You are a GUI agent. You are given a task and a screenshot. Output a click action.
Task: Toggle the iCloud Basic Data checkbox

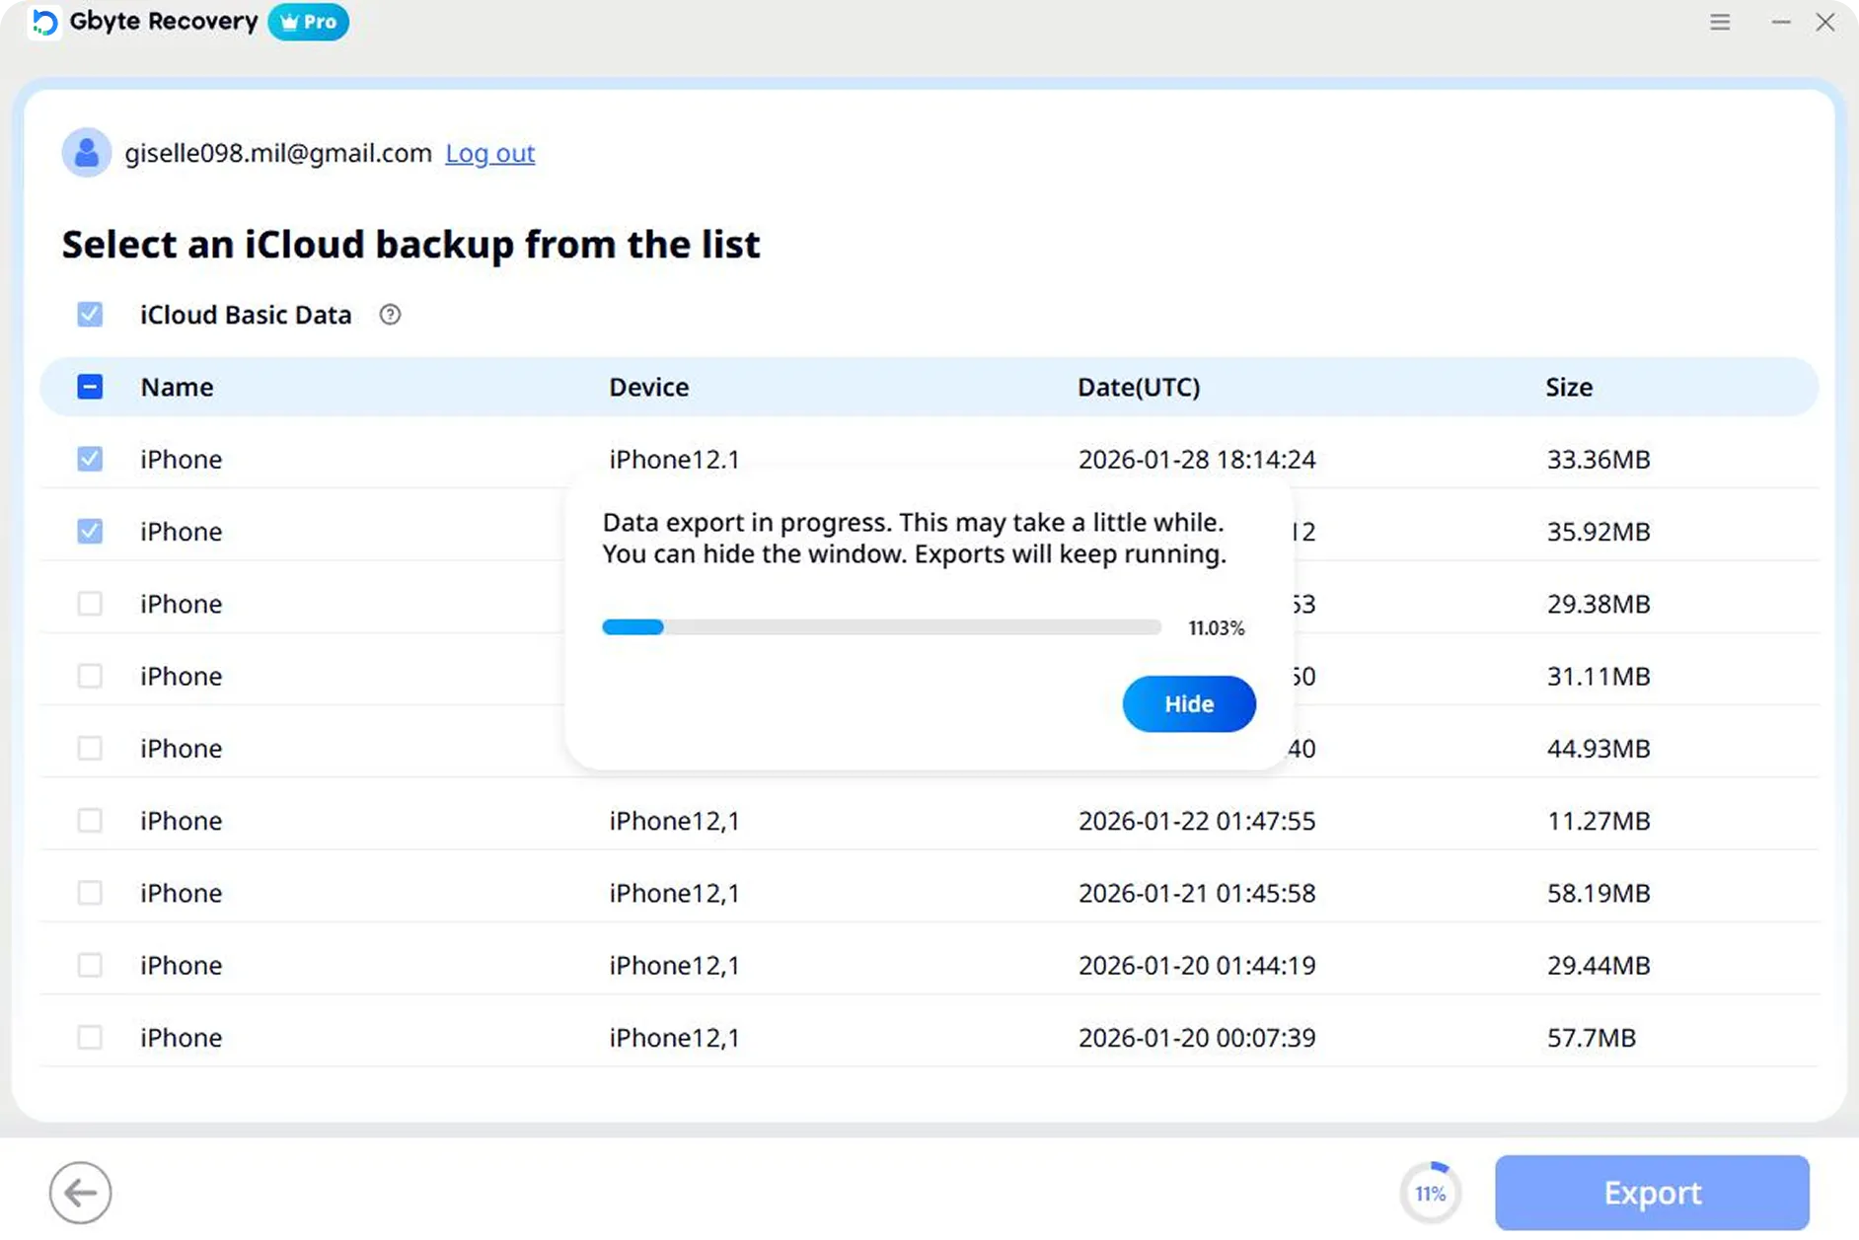coord(90,315)
